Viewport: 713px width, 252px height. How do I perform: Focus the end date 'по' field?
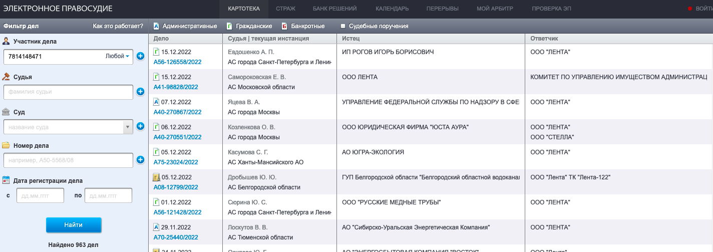(x=108, y=195)
